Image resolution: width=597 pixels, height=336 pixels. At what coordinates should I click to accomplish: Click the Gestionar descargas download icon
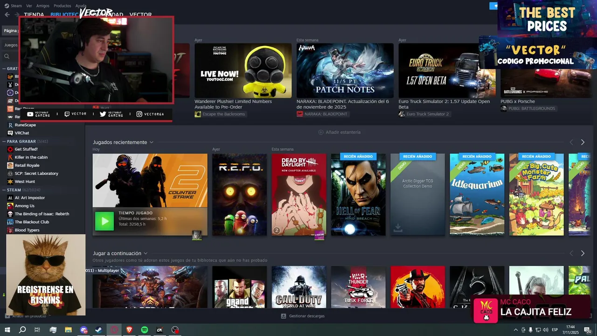coord(284,316)
